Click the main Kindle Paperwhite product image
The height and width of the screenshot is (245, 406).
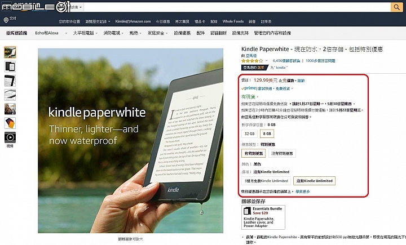tap(130, 141)
